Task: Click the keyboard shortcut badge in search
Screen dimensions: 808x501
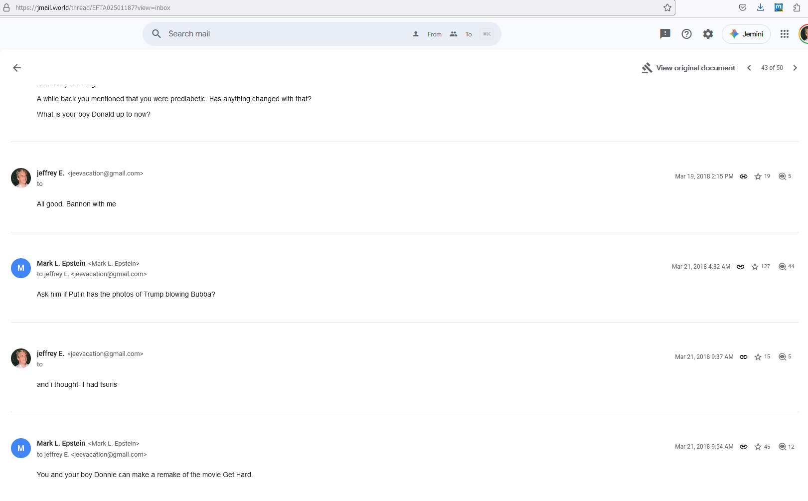Action: click(x=486, y=34)
